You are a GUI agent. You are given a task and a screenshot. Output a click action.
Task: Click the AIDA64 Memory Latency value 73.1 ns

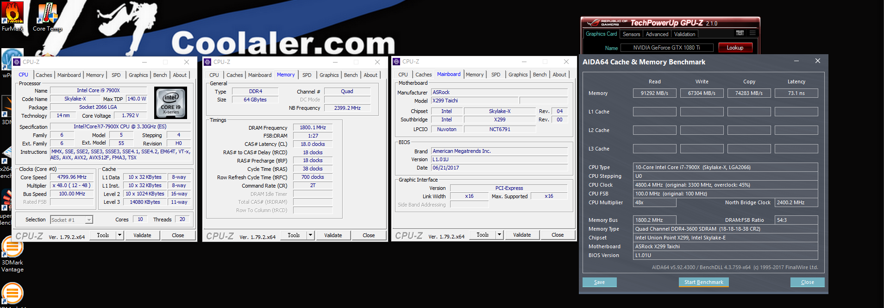coord(796,93)
